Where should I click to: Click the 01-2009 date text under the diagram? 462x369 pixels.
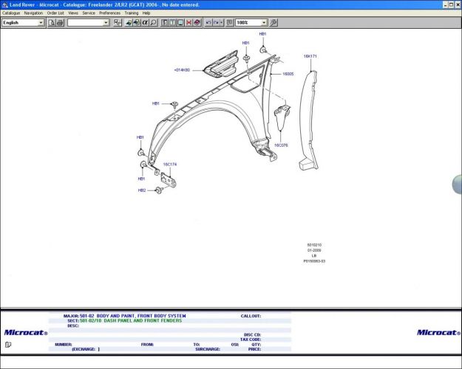(x=314, y=250)
